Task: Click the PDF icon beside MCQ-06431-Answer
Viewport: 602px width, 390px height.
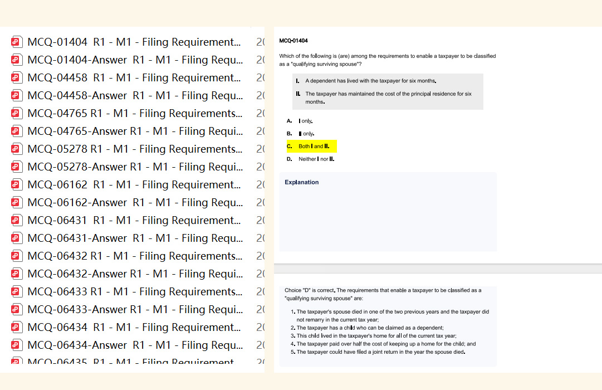Action: pos(16,238)
